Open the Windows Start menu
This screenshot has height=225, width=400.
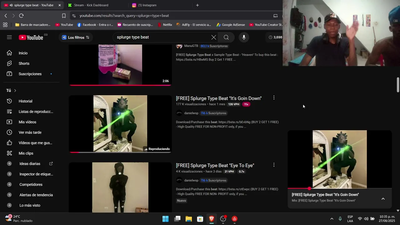[x=166, y=219]
